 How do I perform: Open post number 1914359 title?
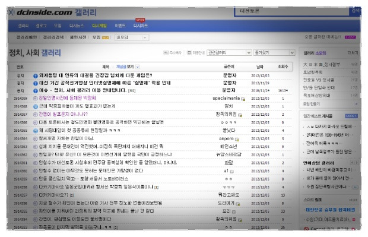(84, 179)
